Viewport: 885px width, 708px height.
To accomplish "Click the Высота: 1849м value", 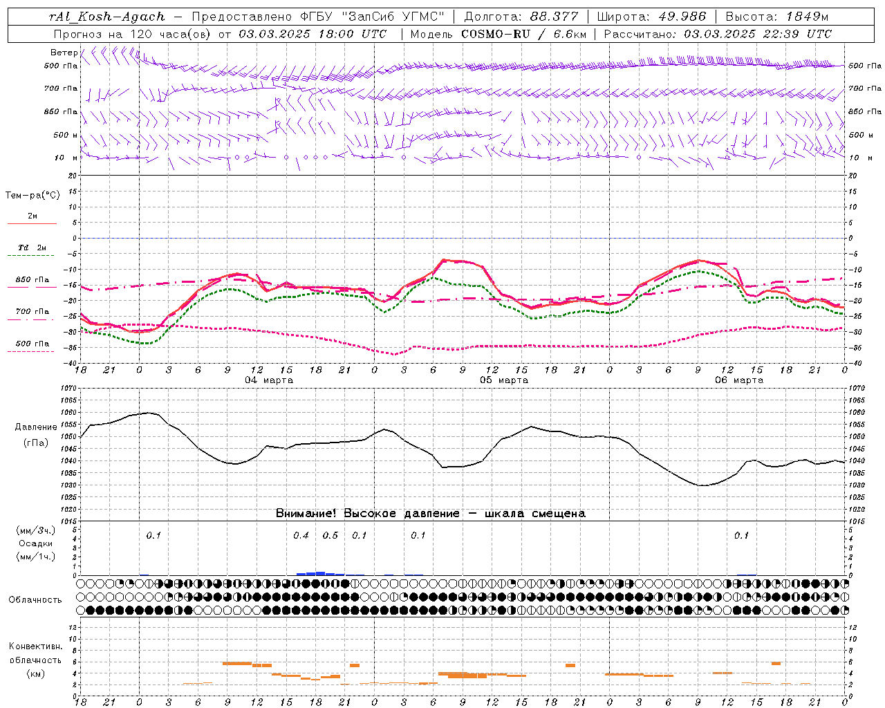I will tap(776, 17).
